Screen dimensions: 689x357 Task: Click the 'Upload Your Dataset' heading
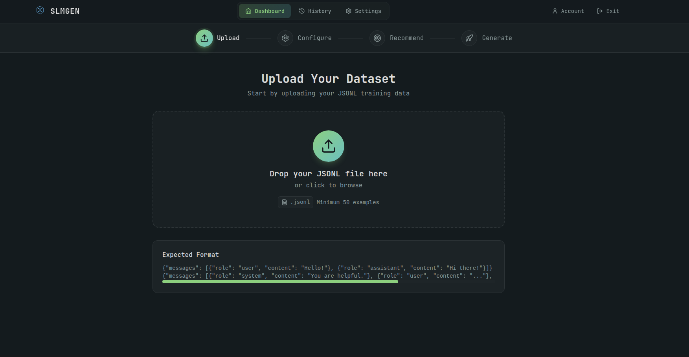(329, 79)
